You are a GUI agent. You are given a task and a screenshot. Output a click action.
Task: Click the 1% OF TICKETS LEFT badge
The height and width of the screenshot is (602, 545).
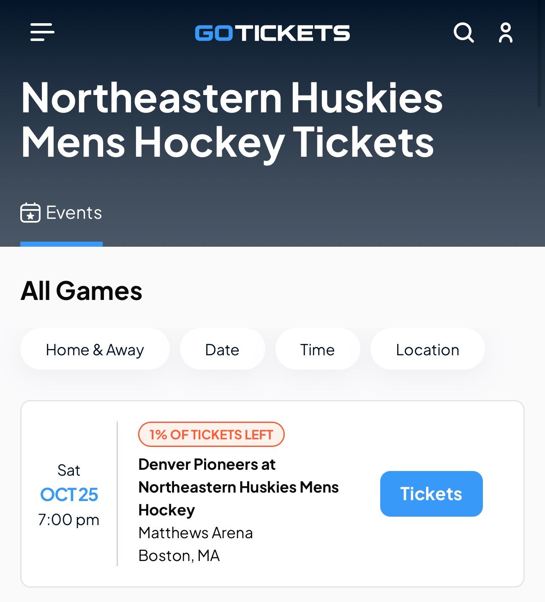[211, 434]
